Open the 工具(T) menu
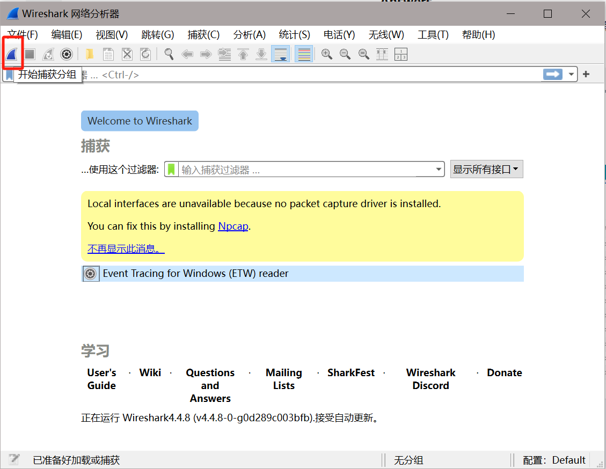The width and height of the screenshot is (606, 469). tap(433, 35)
